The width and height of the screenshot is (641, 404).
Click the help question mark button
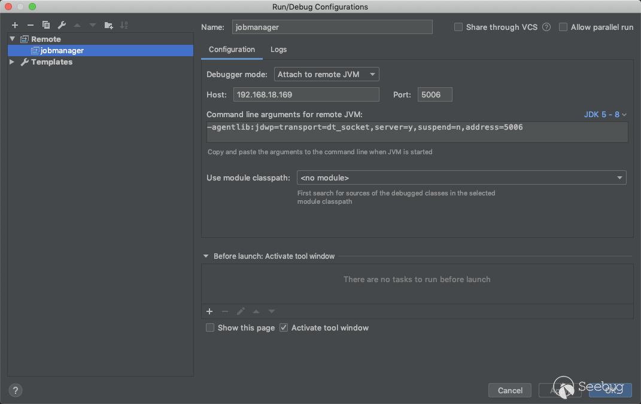pyautogui.click(x=16, y=390)
